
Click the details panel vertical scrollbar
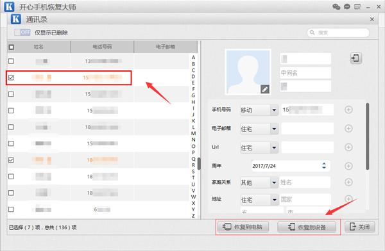pyautogui.click(x=367, y=136)
